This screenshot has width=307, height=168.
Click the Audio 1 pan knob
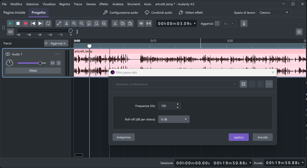(x=9, y=63)
